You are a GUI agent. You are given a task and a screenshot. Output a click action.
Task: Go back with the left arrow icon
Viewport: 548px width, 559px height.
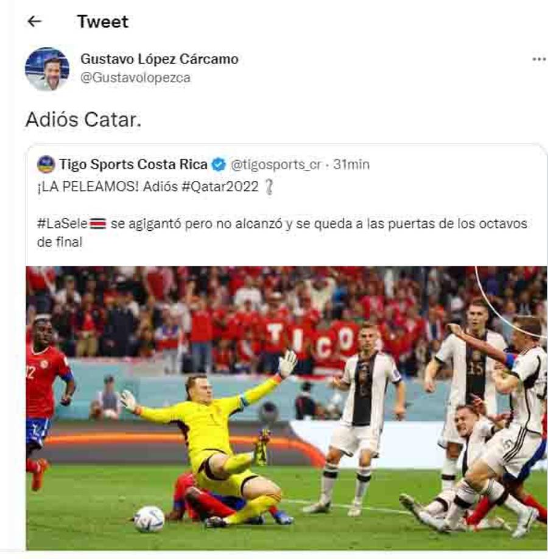click(35, 21)
